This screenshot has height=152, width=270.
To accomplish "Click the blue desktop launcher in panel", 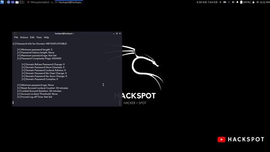I will click(x=13, y=2).
